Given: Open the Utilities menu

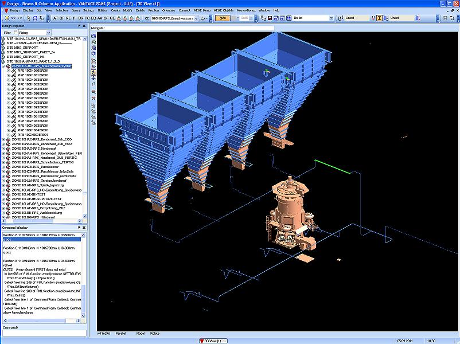Looking at the screenshot, I should click(x=103, y=10).
